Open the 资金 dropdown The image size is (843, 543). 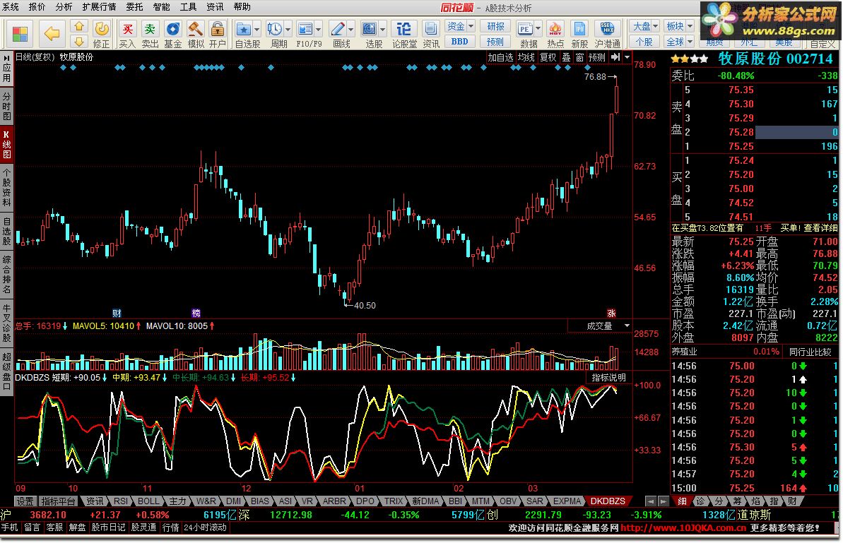460,26
